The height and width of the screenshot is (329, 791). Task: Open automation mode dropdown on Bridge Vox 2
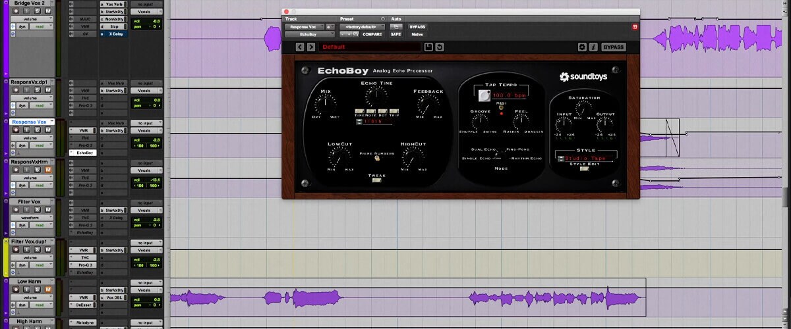coord(41,26)
